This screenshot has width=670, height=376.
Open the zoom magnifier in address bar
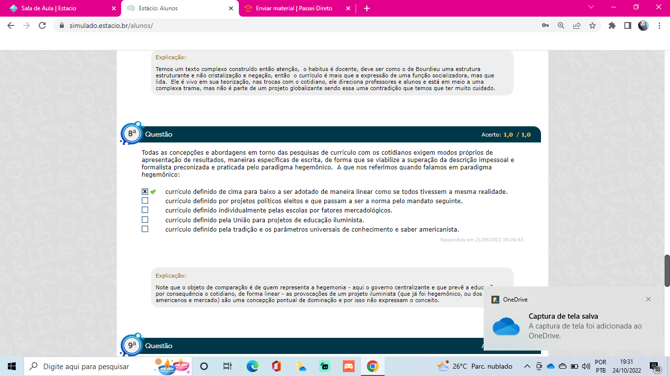click(561, 25)
